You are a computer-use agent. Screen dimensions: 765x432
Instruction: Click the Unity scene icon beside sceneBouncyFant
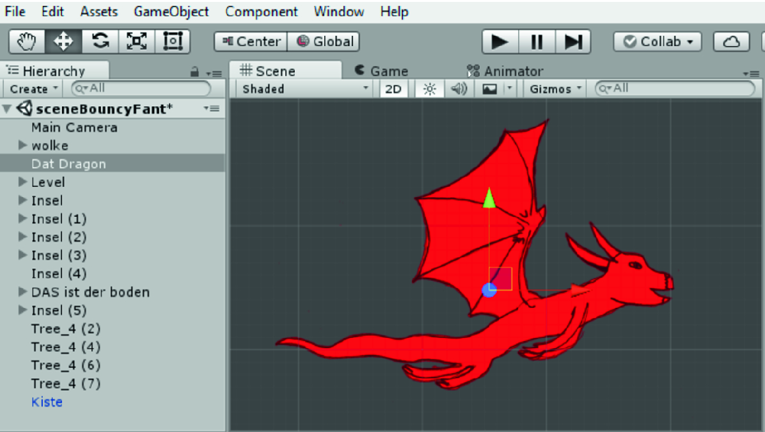pos(24,108)
